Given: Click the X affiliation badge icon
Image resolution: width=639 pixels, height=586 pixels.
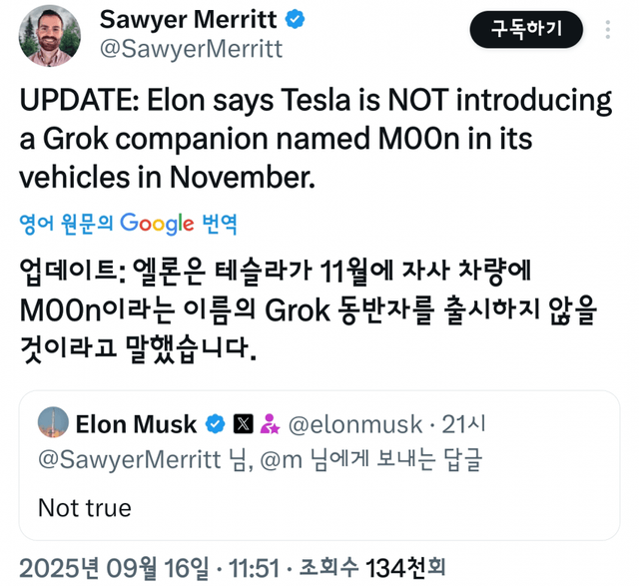Looking at the screenshot, I should [242, 424].
